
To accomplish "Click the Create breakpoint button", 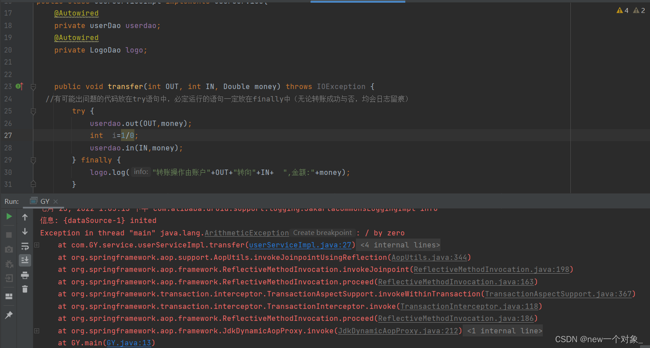I will click(x=323, y=233).
